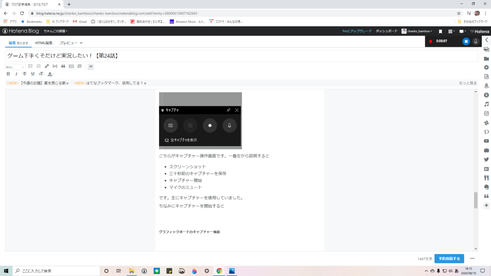Click もっと見る to show more topics
The image size is (491, 276).
click(x=468, y=83)
